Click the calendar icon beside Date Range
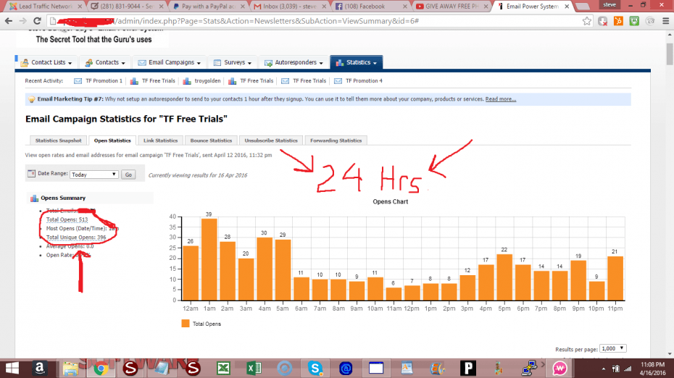Viewport: 674px width, 378px height. click(30, 174)
